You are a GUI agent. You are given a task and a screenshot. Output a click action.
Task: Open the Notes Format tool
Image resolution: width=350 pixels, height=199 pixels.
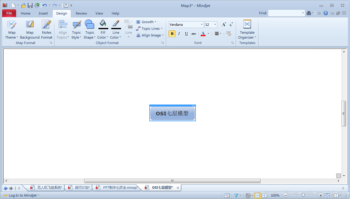[47, 29]
